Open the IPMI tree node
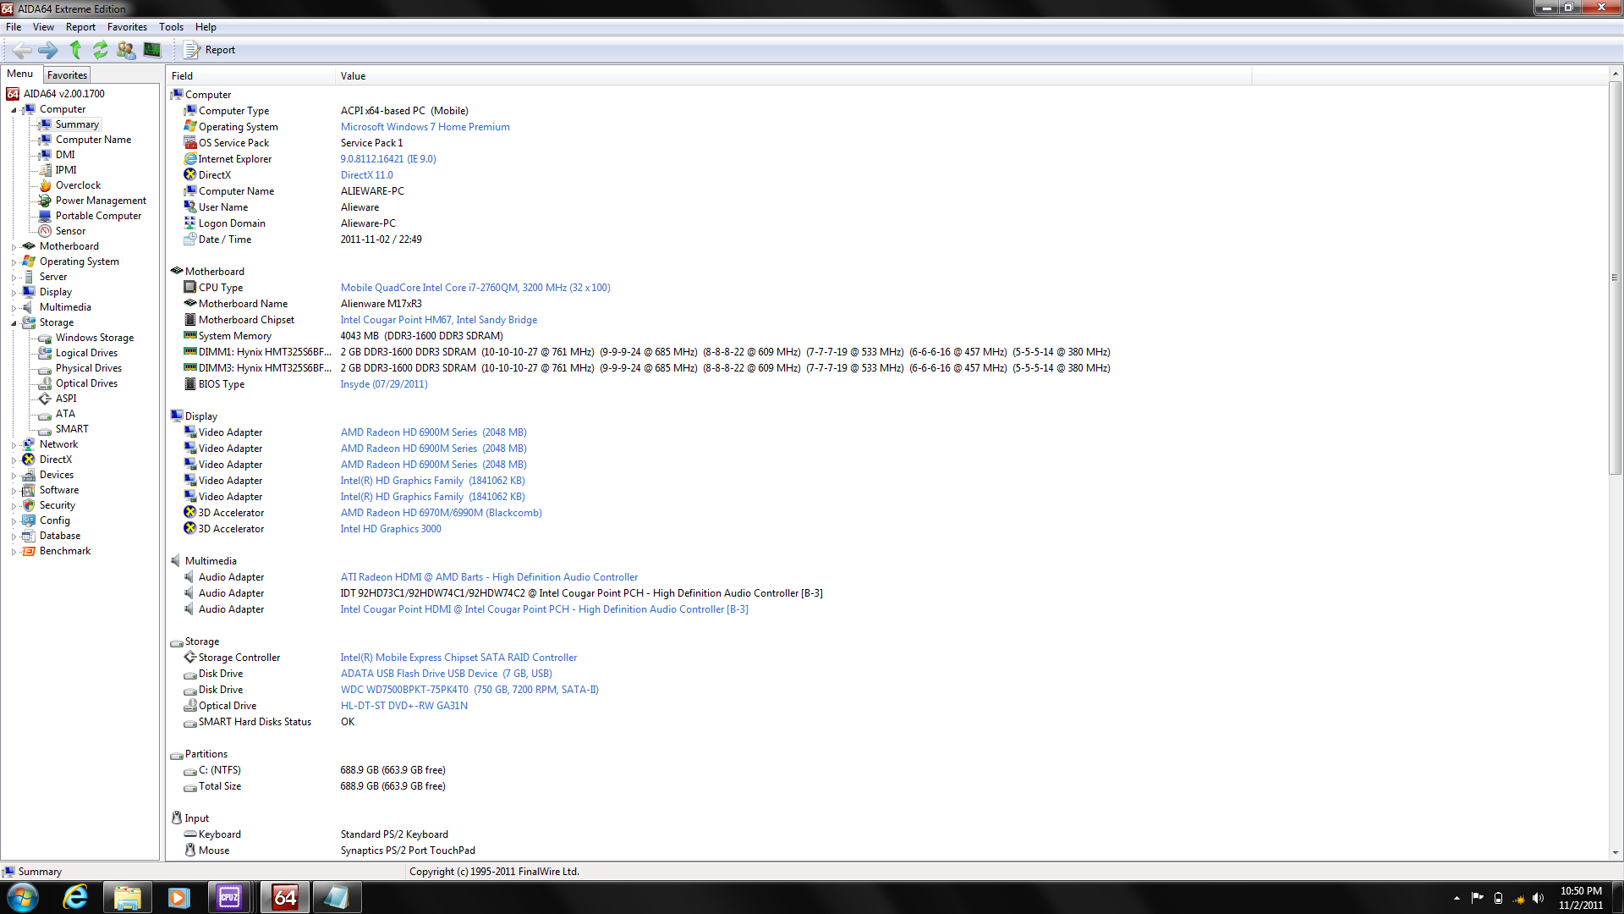 [x=66, y=170]
